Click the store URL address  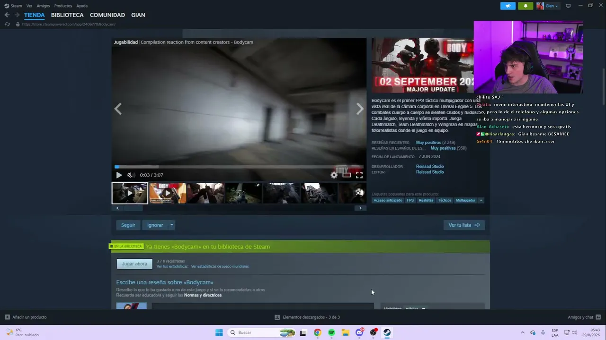coord(69,24)
